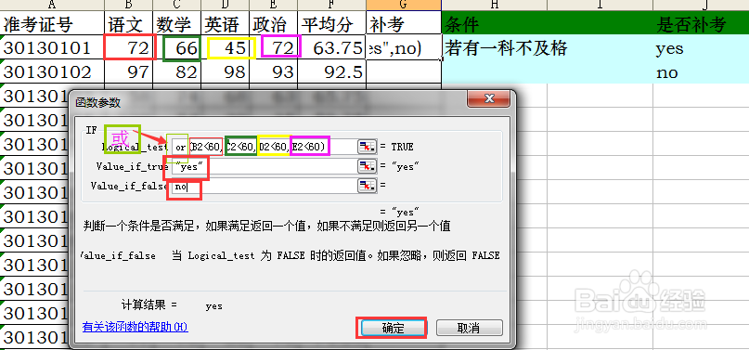
Task: Select column G header
Action: [404, 5]
